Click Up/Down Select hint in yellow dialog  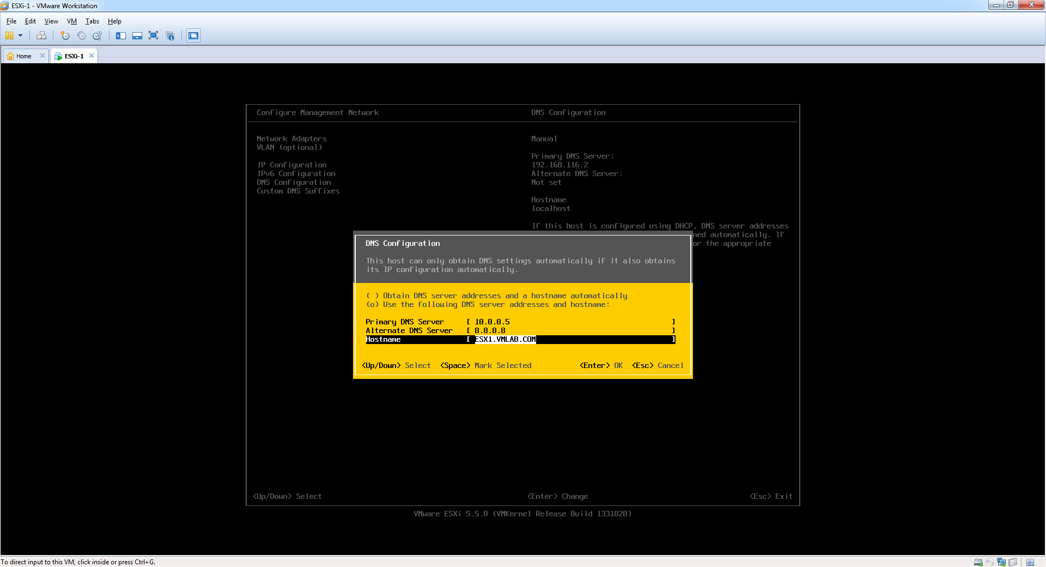pos(396,365)
